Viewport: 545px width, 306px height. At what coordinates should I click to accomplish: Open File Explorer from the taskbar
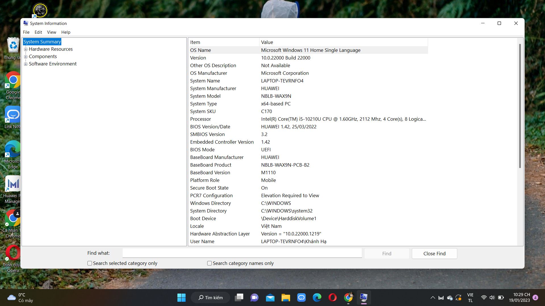pyautogui.click(x=286, y=297)
